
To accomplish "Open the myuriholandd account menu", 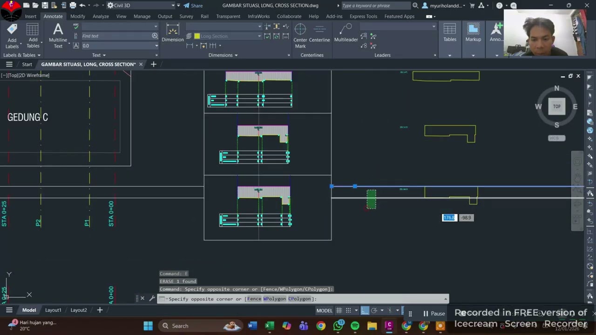I will (443, 6).
